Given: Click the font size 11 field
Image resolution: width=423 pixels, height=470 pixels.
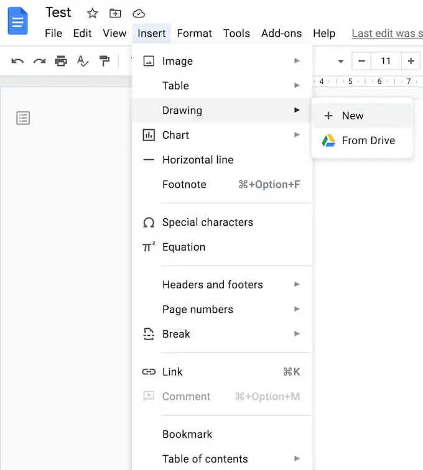Looking at the screenshot, I should 386,61.
